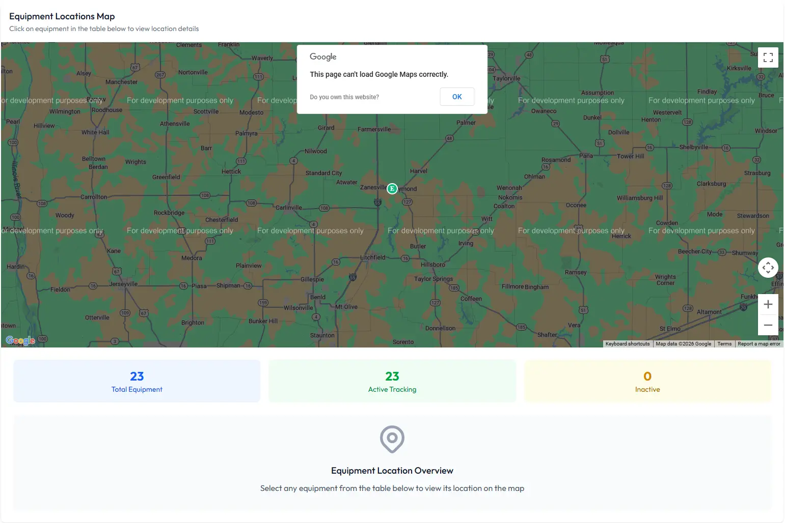
Task: Toggle fullscreen map view
Action: [x=768, y=57]
